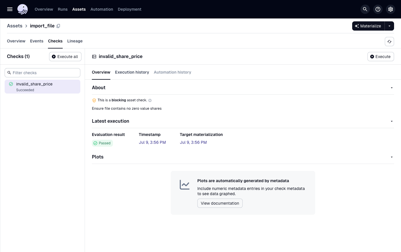
Task: Open the navigation hamburger menu
Action: coord(10,9)
